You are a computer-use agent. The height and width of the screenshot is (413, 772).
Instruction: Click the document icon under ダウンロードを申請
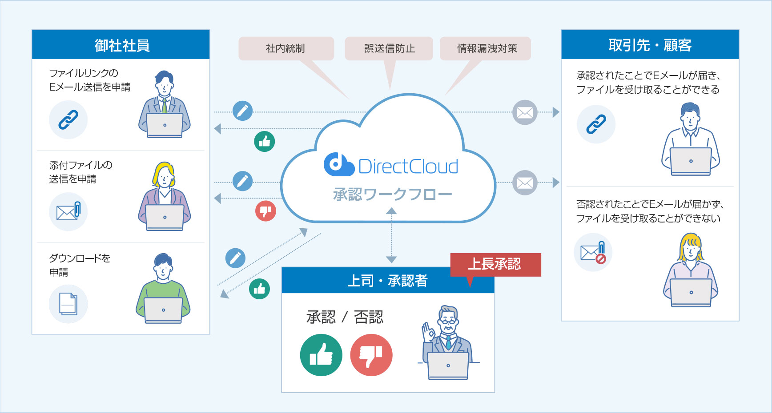[68, 304]
